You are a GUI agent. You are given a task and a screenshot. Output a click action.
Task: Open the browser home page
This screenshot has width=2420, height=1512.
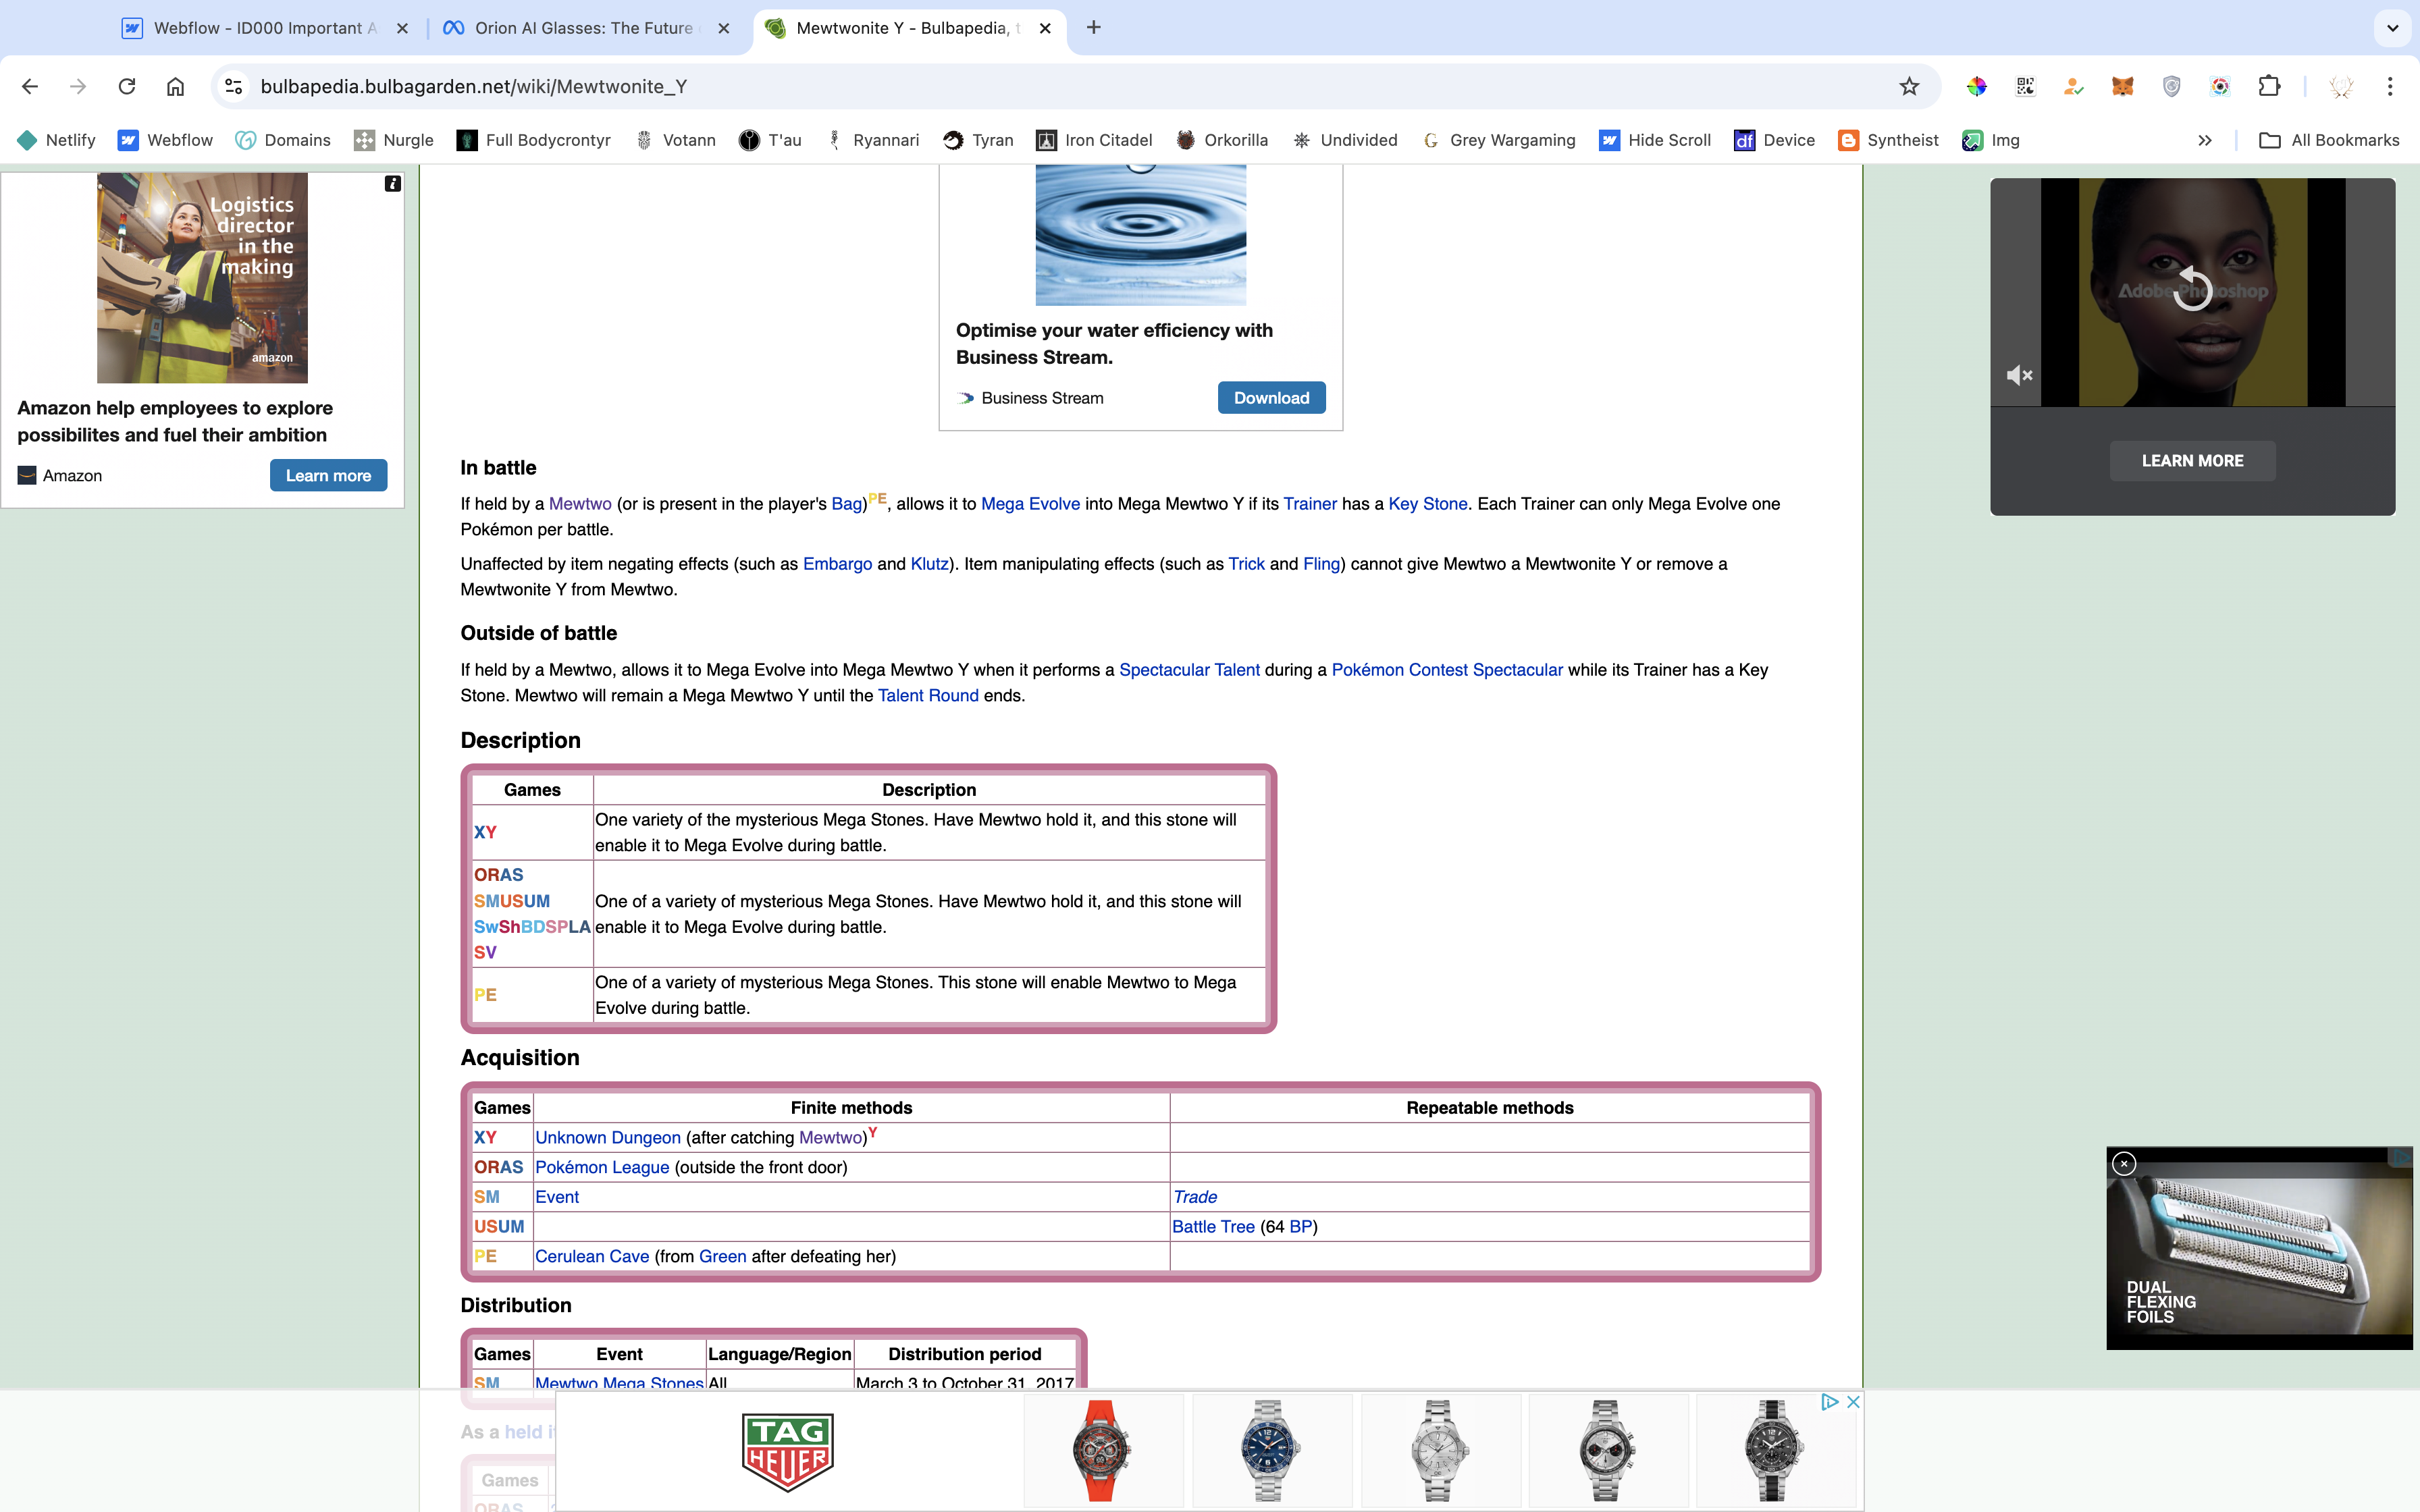pos(175,86)
